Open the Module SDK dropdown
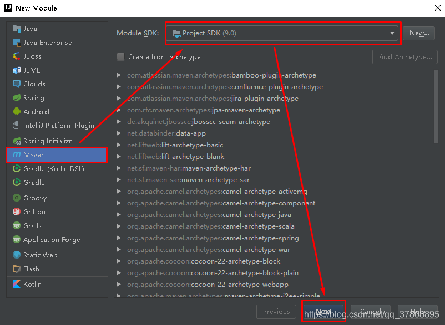The height and width of the screenshot is (325, 445). pyautogui.click(x=392, y=33)
